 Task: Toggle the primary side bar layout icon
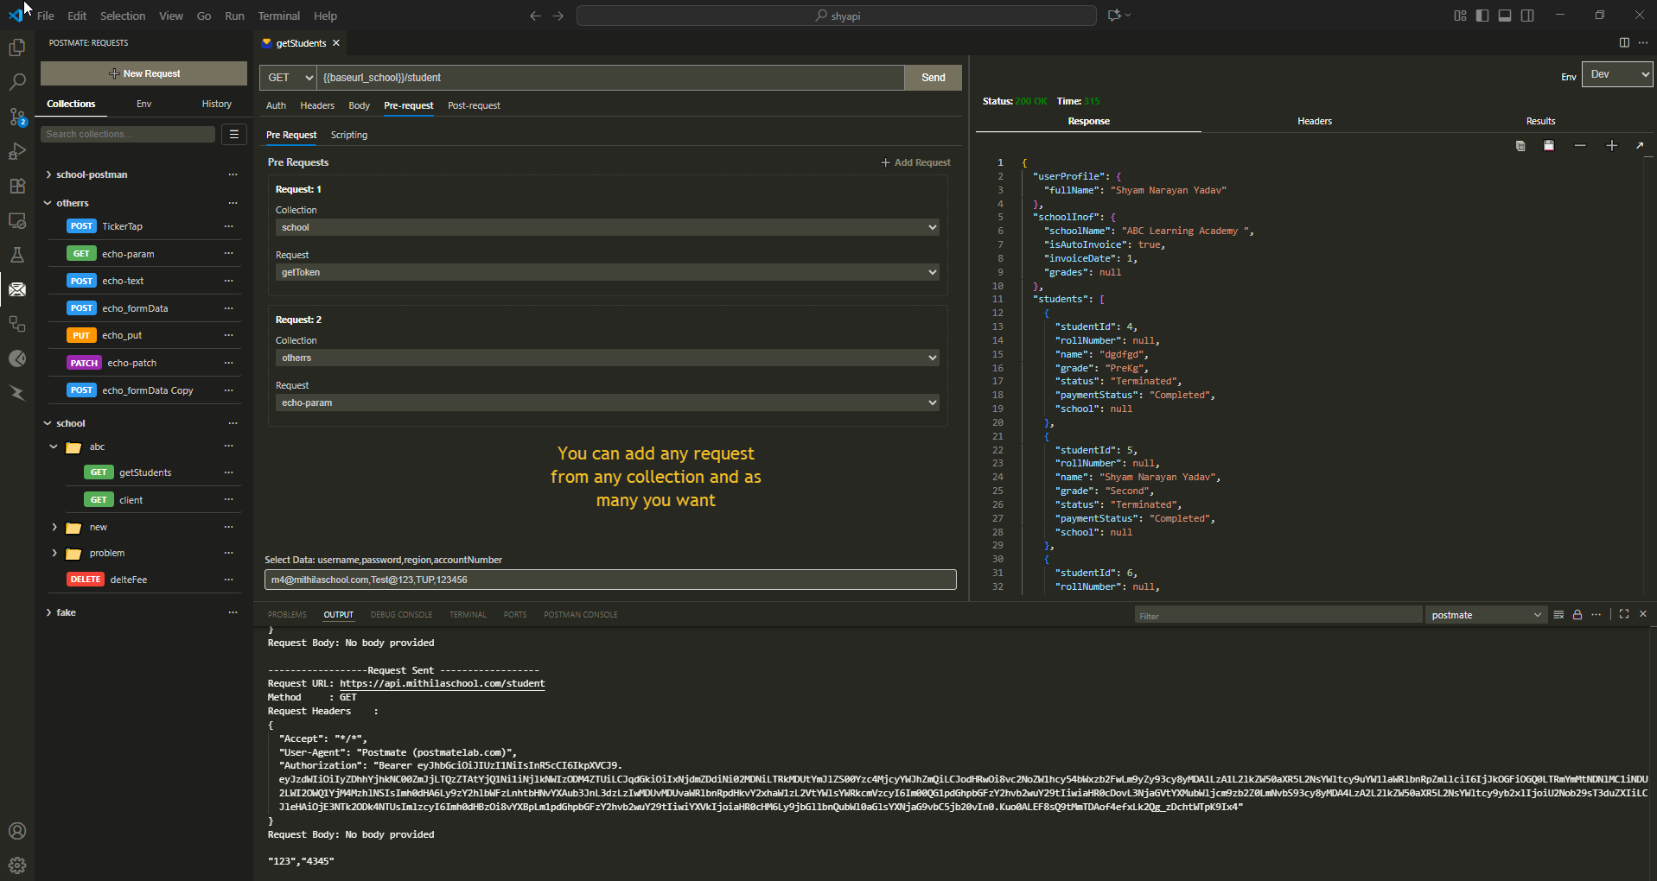tap(1482, 16)
